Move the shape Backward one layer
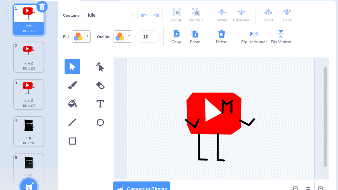Viewport: 338px width, 190px height. coord(242,15)
